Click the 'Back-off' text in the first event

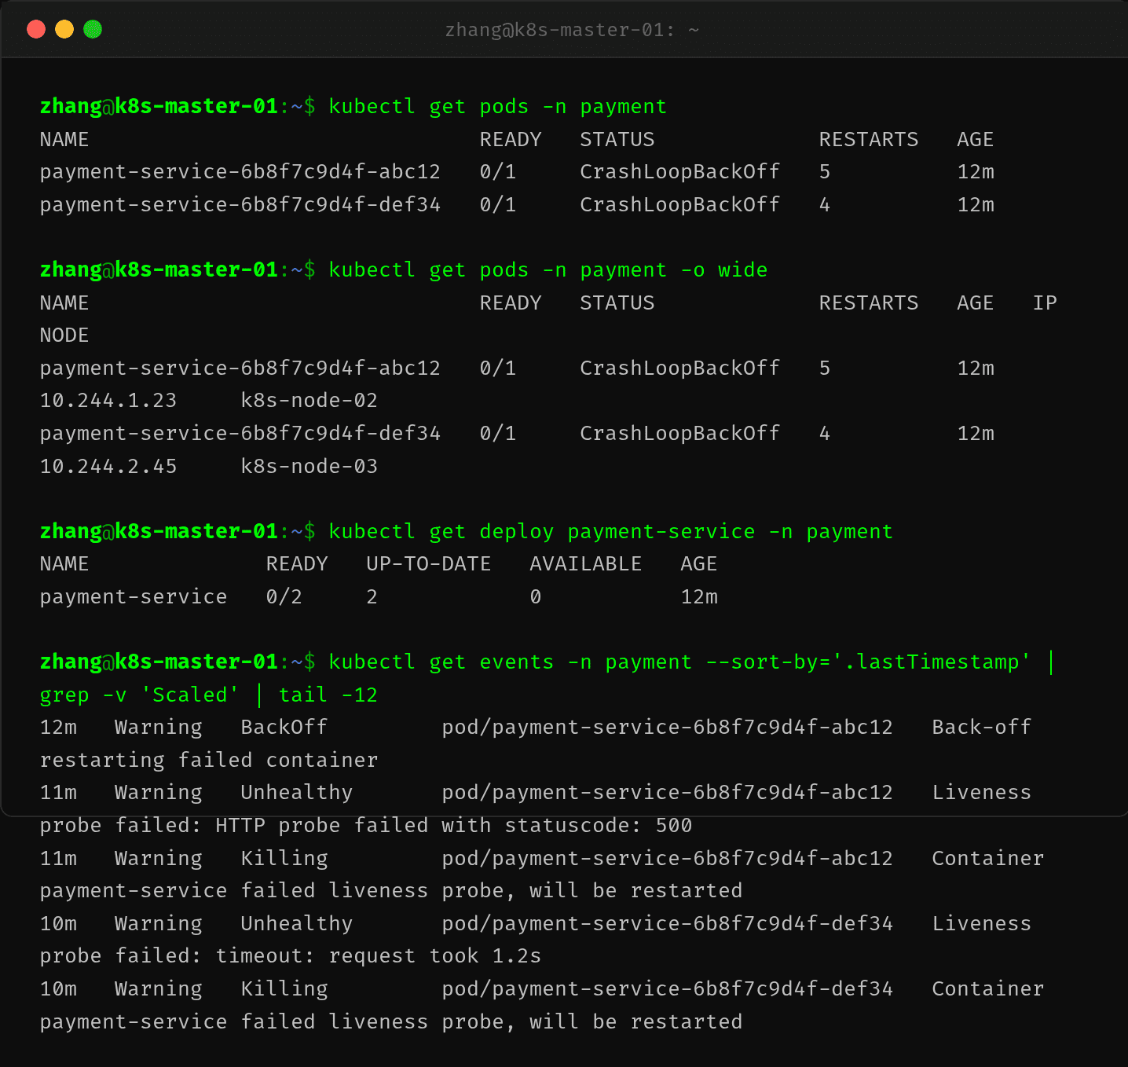[981, 727]
